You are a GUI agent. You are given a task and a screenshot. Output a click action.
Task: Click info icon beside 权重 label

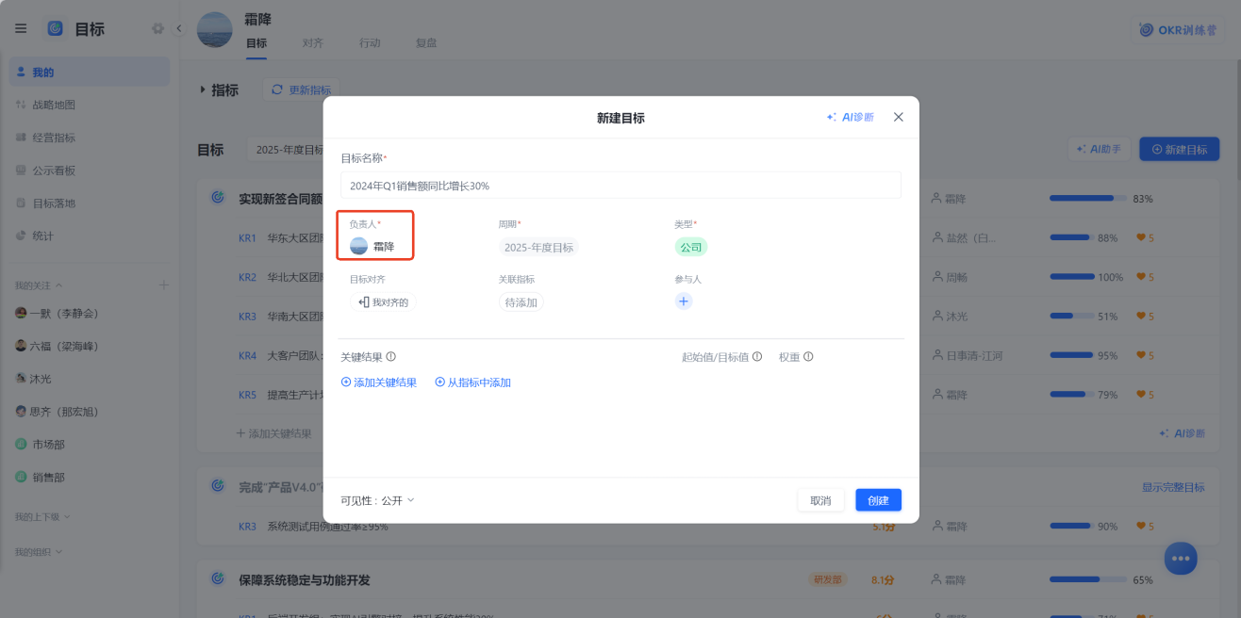pos(808,357)
